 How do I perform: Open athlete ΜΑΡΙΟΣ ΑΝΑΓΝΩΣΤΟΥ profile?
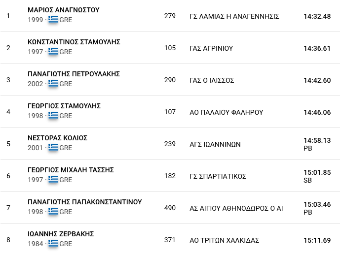[x=64, y=10]
